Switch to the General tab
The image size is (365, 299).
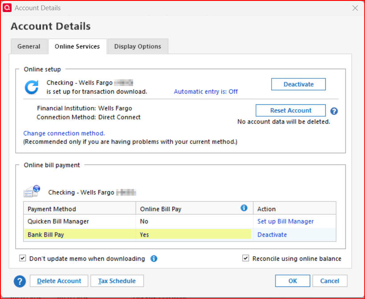click(29, 46)
